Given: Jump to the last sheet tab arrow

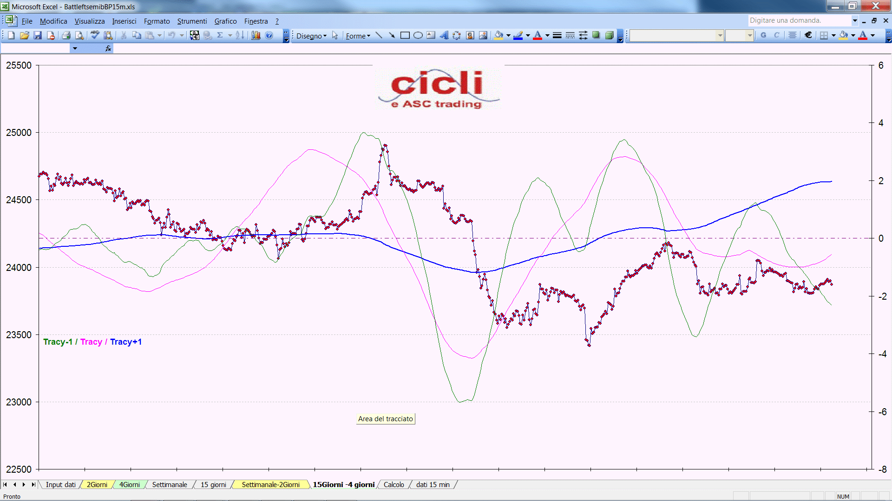Looking at the screenshot, I should click(x=33, y=484).
